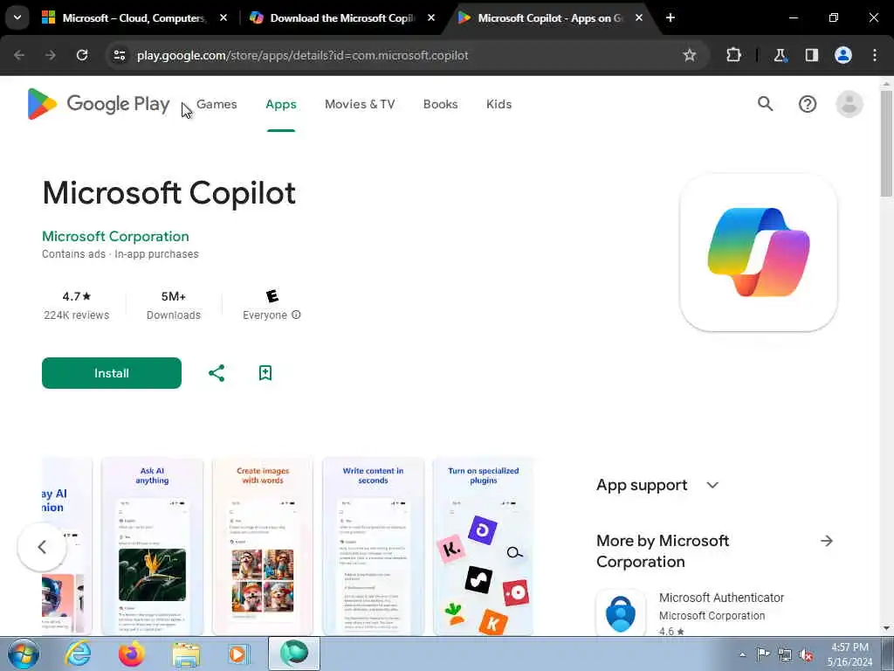The width and height of the screenshot is (894, 671).
Task: Show hidden system tray icons
Action: pyautogui.click(x=742, y=655)
